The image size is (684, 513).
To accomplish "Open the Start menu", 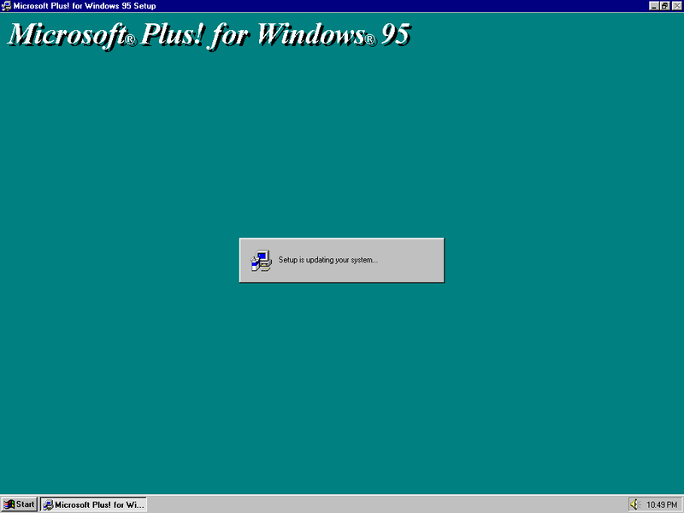I will 19,504.
